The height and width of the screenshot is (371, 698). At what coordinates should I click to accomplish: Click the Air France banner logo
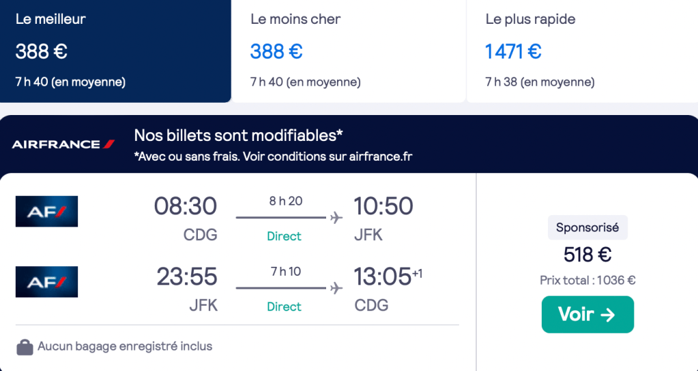pyautogui.click(x=63, y=144)
